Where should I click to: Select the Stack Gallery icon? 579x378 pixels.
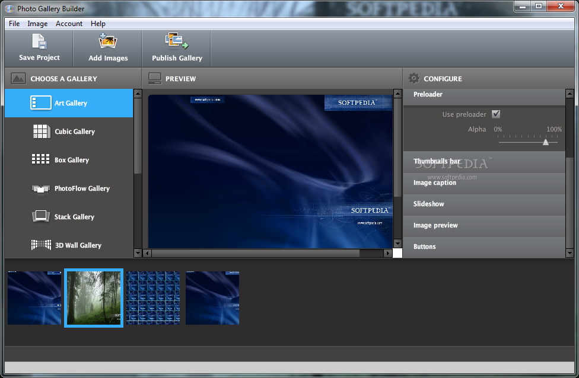click(x=40, y=216)
